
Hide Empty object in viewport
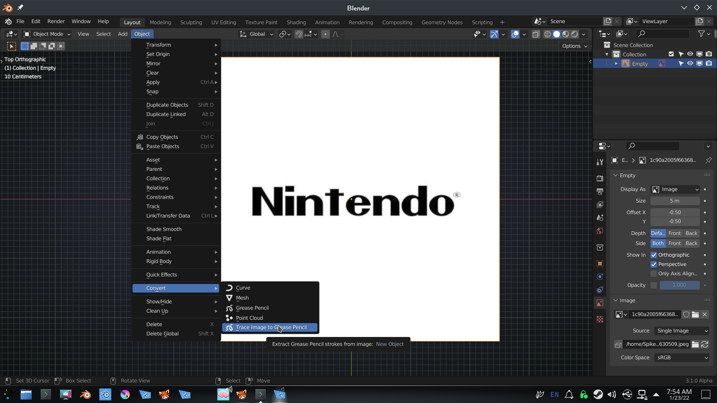[690, 63]
